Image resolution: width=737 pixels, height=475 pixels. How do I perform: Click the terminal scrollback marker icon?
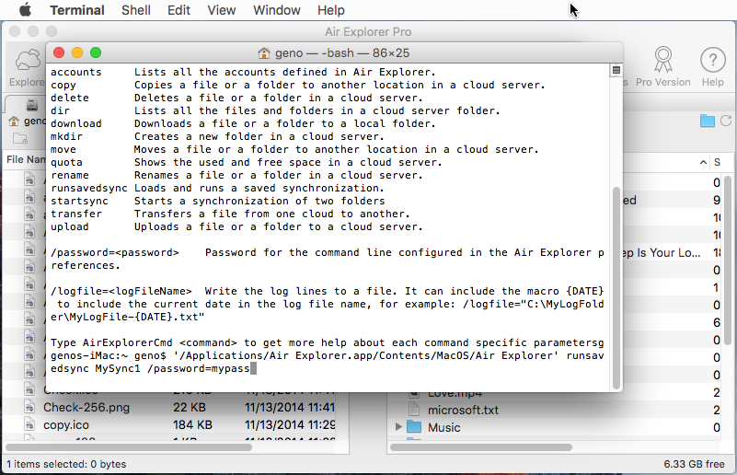(616, 71)
